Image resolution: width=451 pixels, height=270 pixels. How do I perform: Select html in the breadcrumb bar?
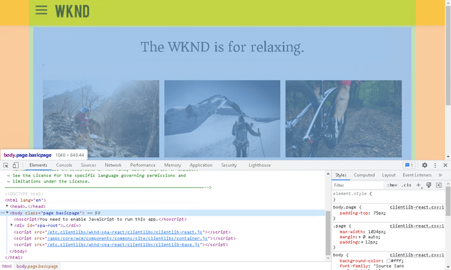tap(7, 266)
